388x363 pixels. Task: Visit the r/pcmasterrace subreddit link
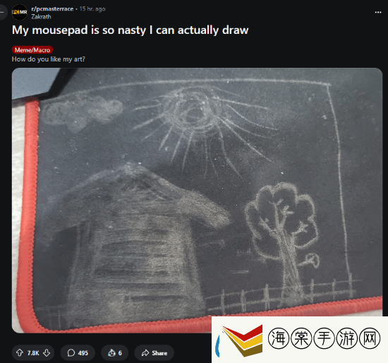[52, 9]
